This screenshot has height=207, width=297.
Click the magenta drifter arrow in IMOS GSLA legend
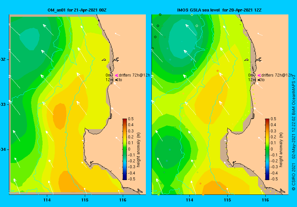click(259, 75)
